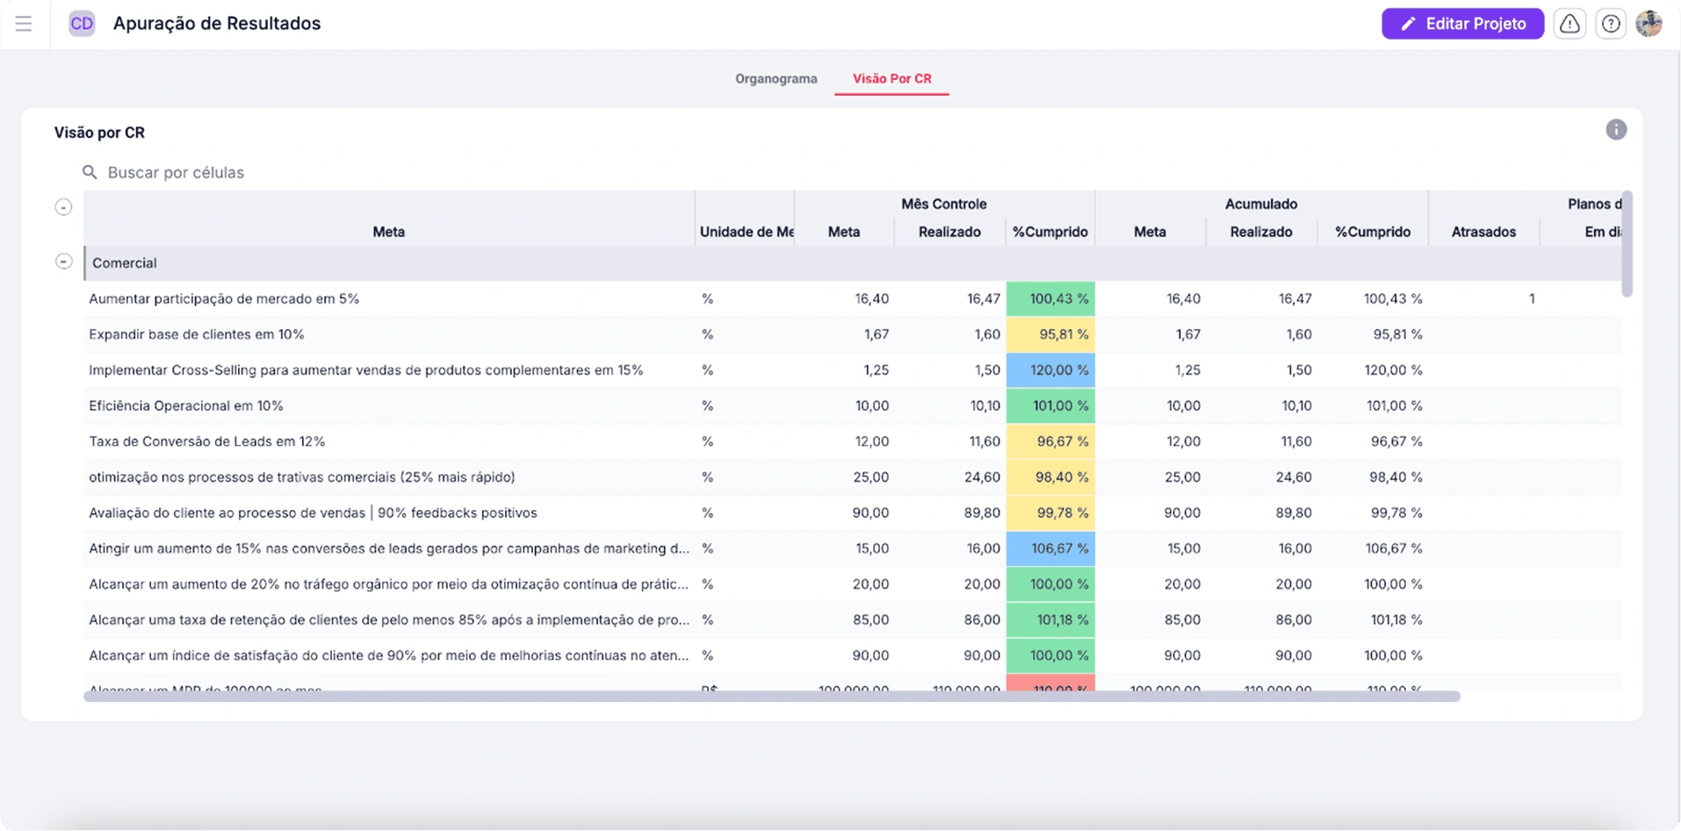
Task: Click the CD project logo icon
Action: click(82, 24)
